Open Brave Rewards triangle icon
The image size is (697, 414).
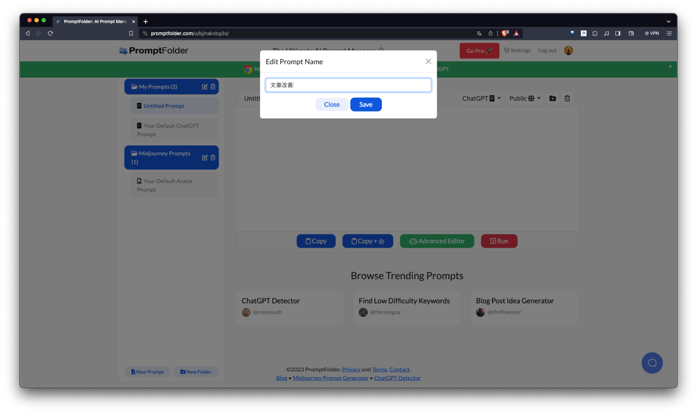coord(516,33)
